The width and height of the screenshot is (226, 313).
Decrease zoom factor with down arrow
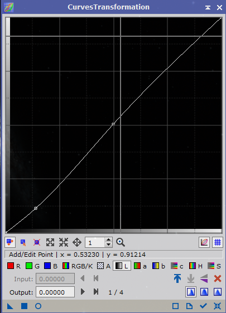tap(108, 244)
